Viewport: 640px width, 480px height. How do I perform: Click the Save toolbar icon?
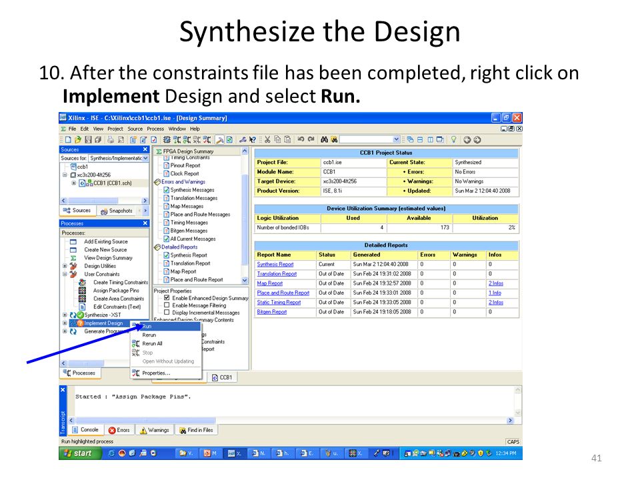tap(88, 139)
